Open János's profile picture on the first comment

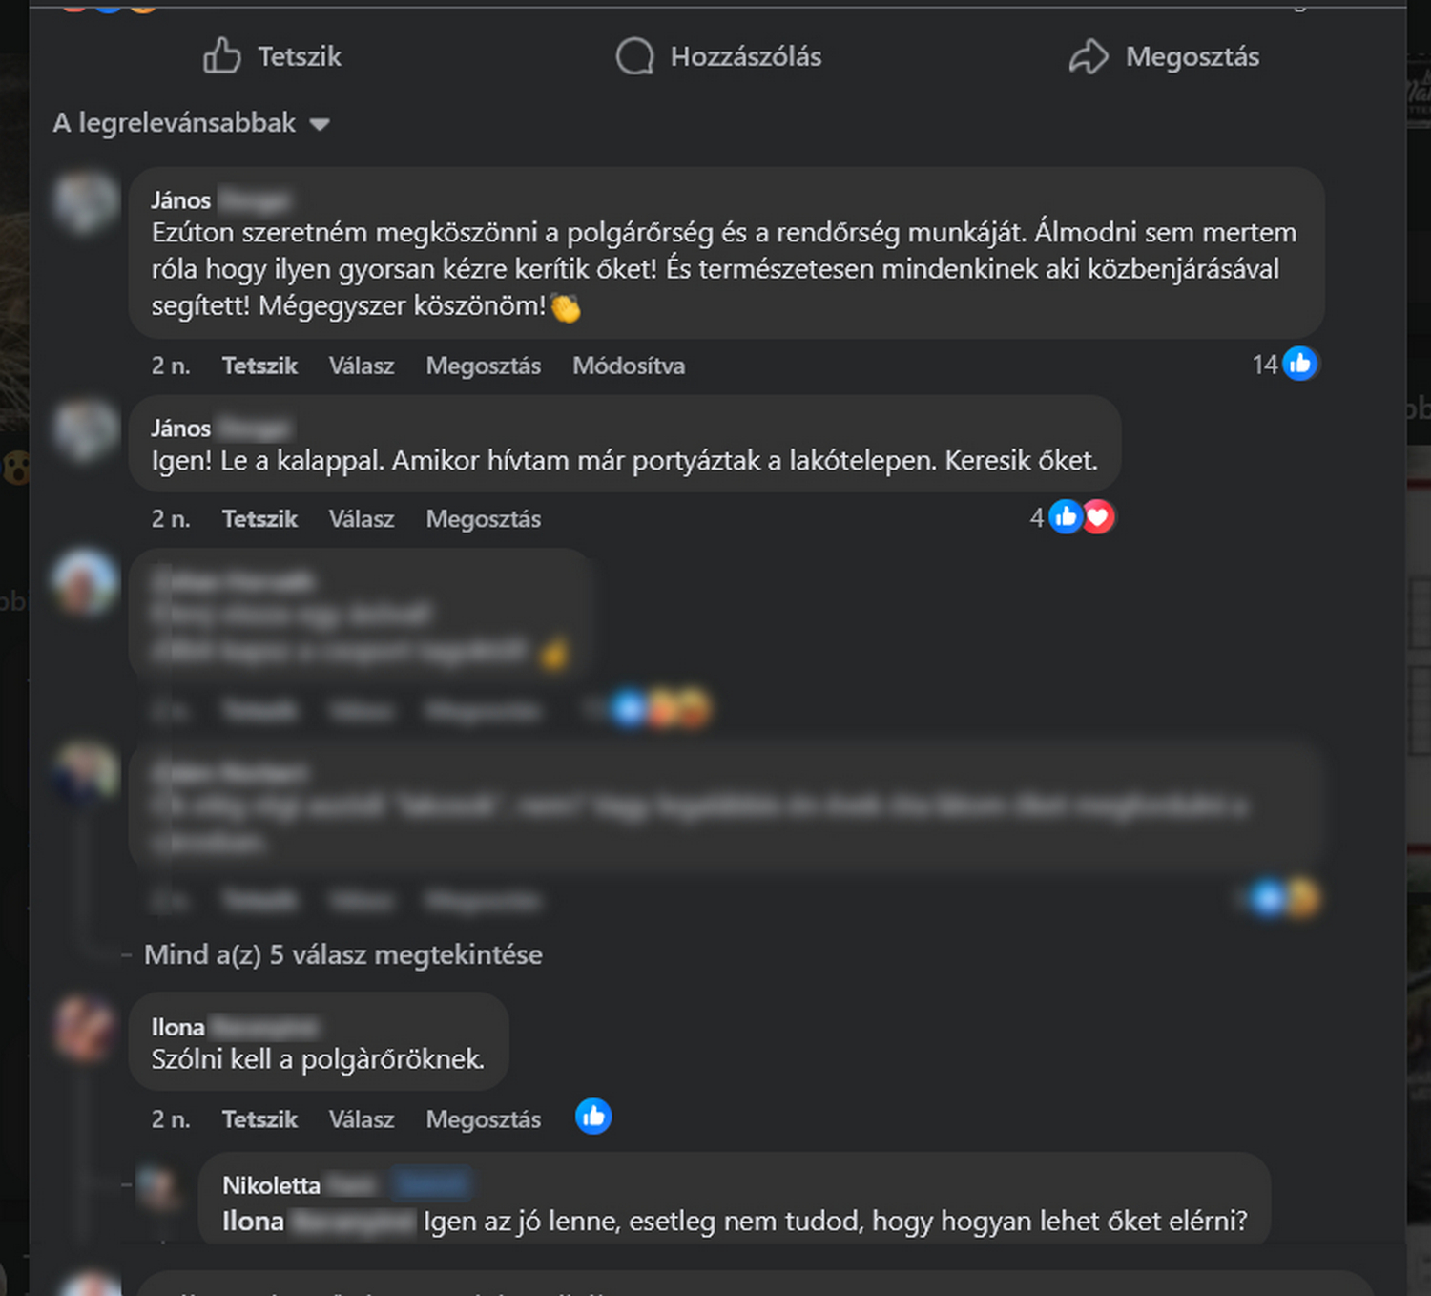pos(86,202)
